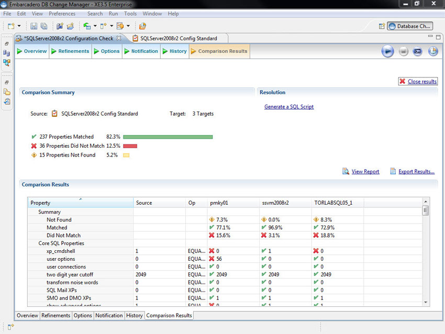Click the 56 value in user options row
This screenshot has width=445, height=334.
(219, 259)
